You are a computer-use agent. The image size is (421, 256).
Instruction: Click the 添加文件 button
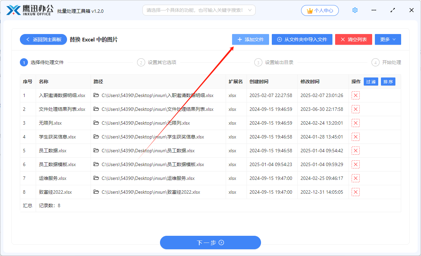point(251,39)
